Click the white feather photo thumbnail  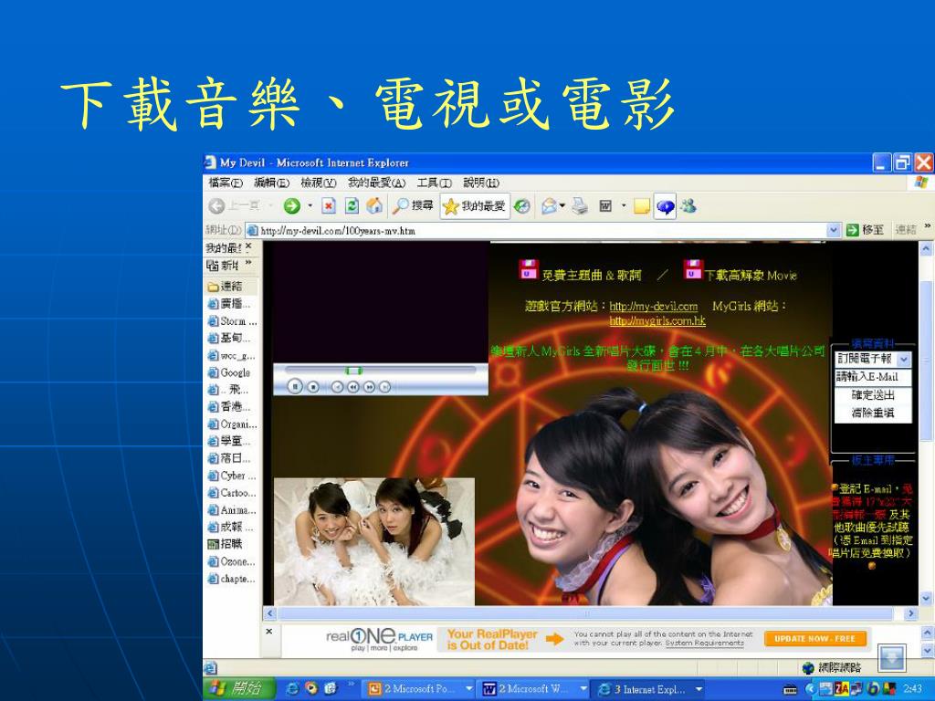tap(374, 541)
